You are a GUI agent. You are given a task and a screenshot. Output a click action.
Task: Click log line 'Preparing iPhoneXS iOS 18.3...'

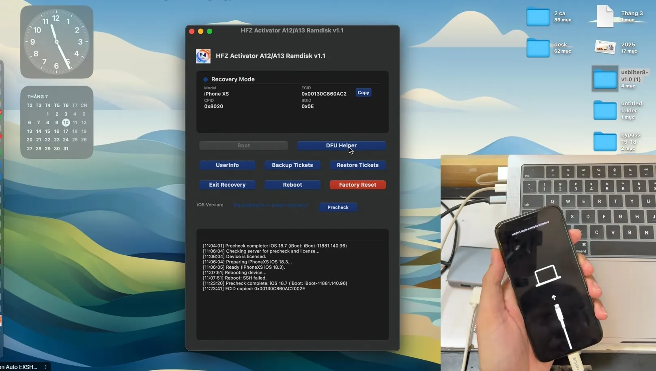point(247,262)
